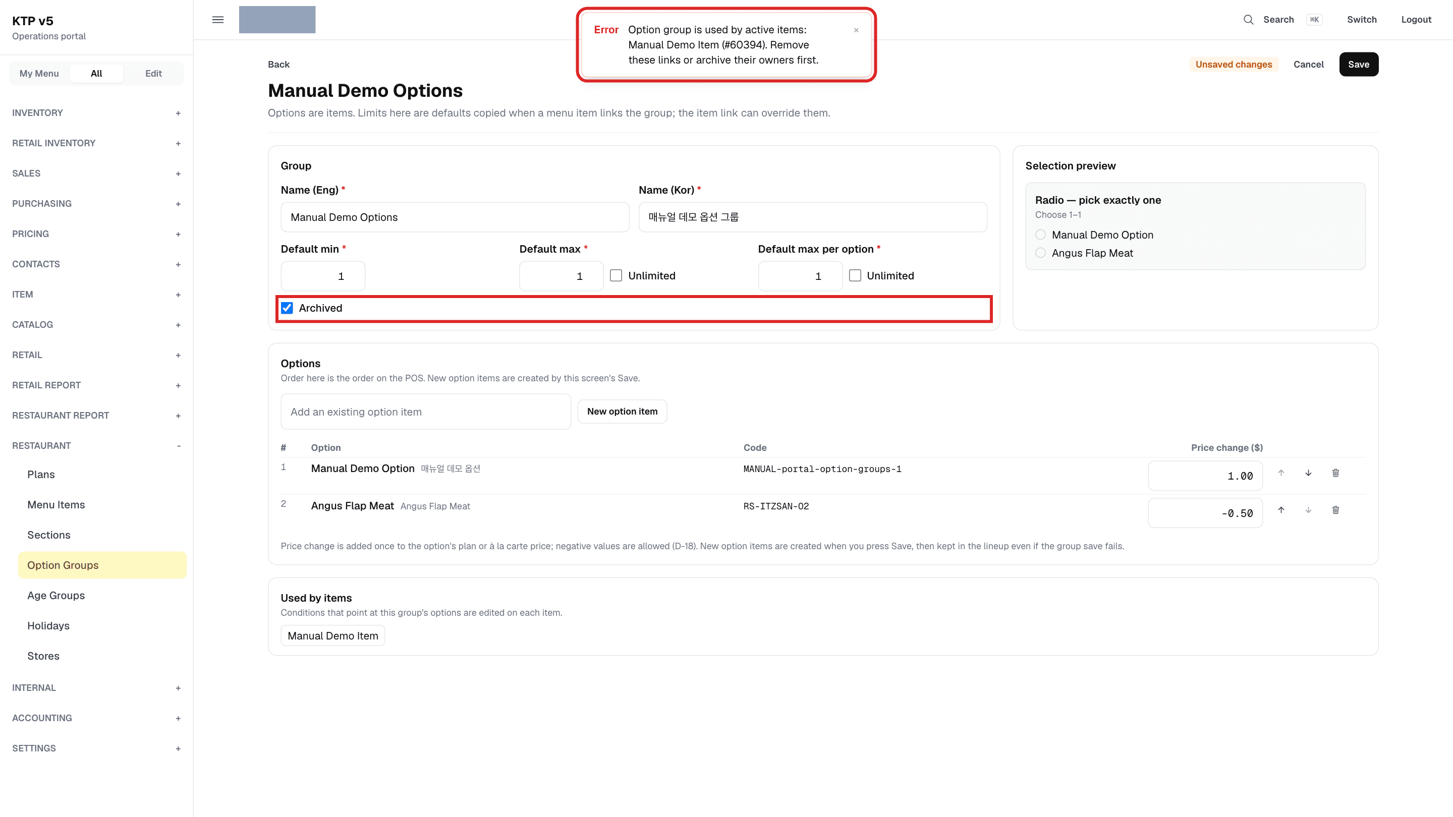Viewport: 1453px width, 817px height.
Task: Expand the RESTAURANT REPORT section
Action: click(x=96, y=416)
